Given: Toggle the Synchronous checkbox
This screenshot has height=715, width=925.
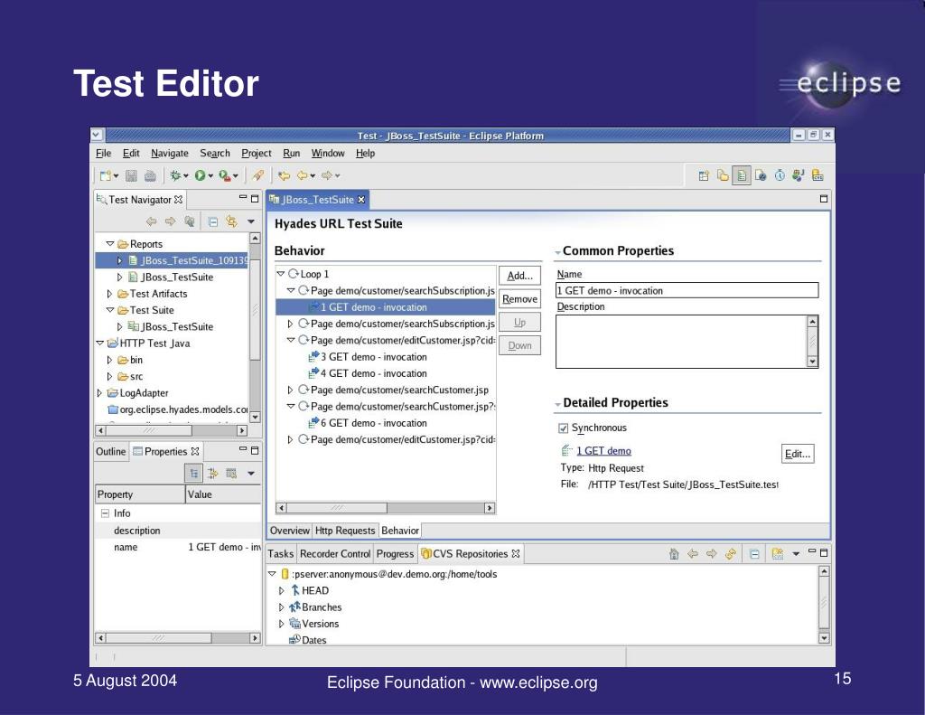Looking at the screenshot, I should [x=564, y=428].
